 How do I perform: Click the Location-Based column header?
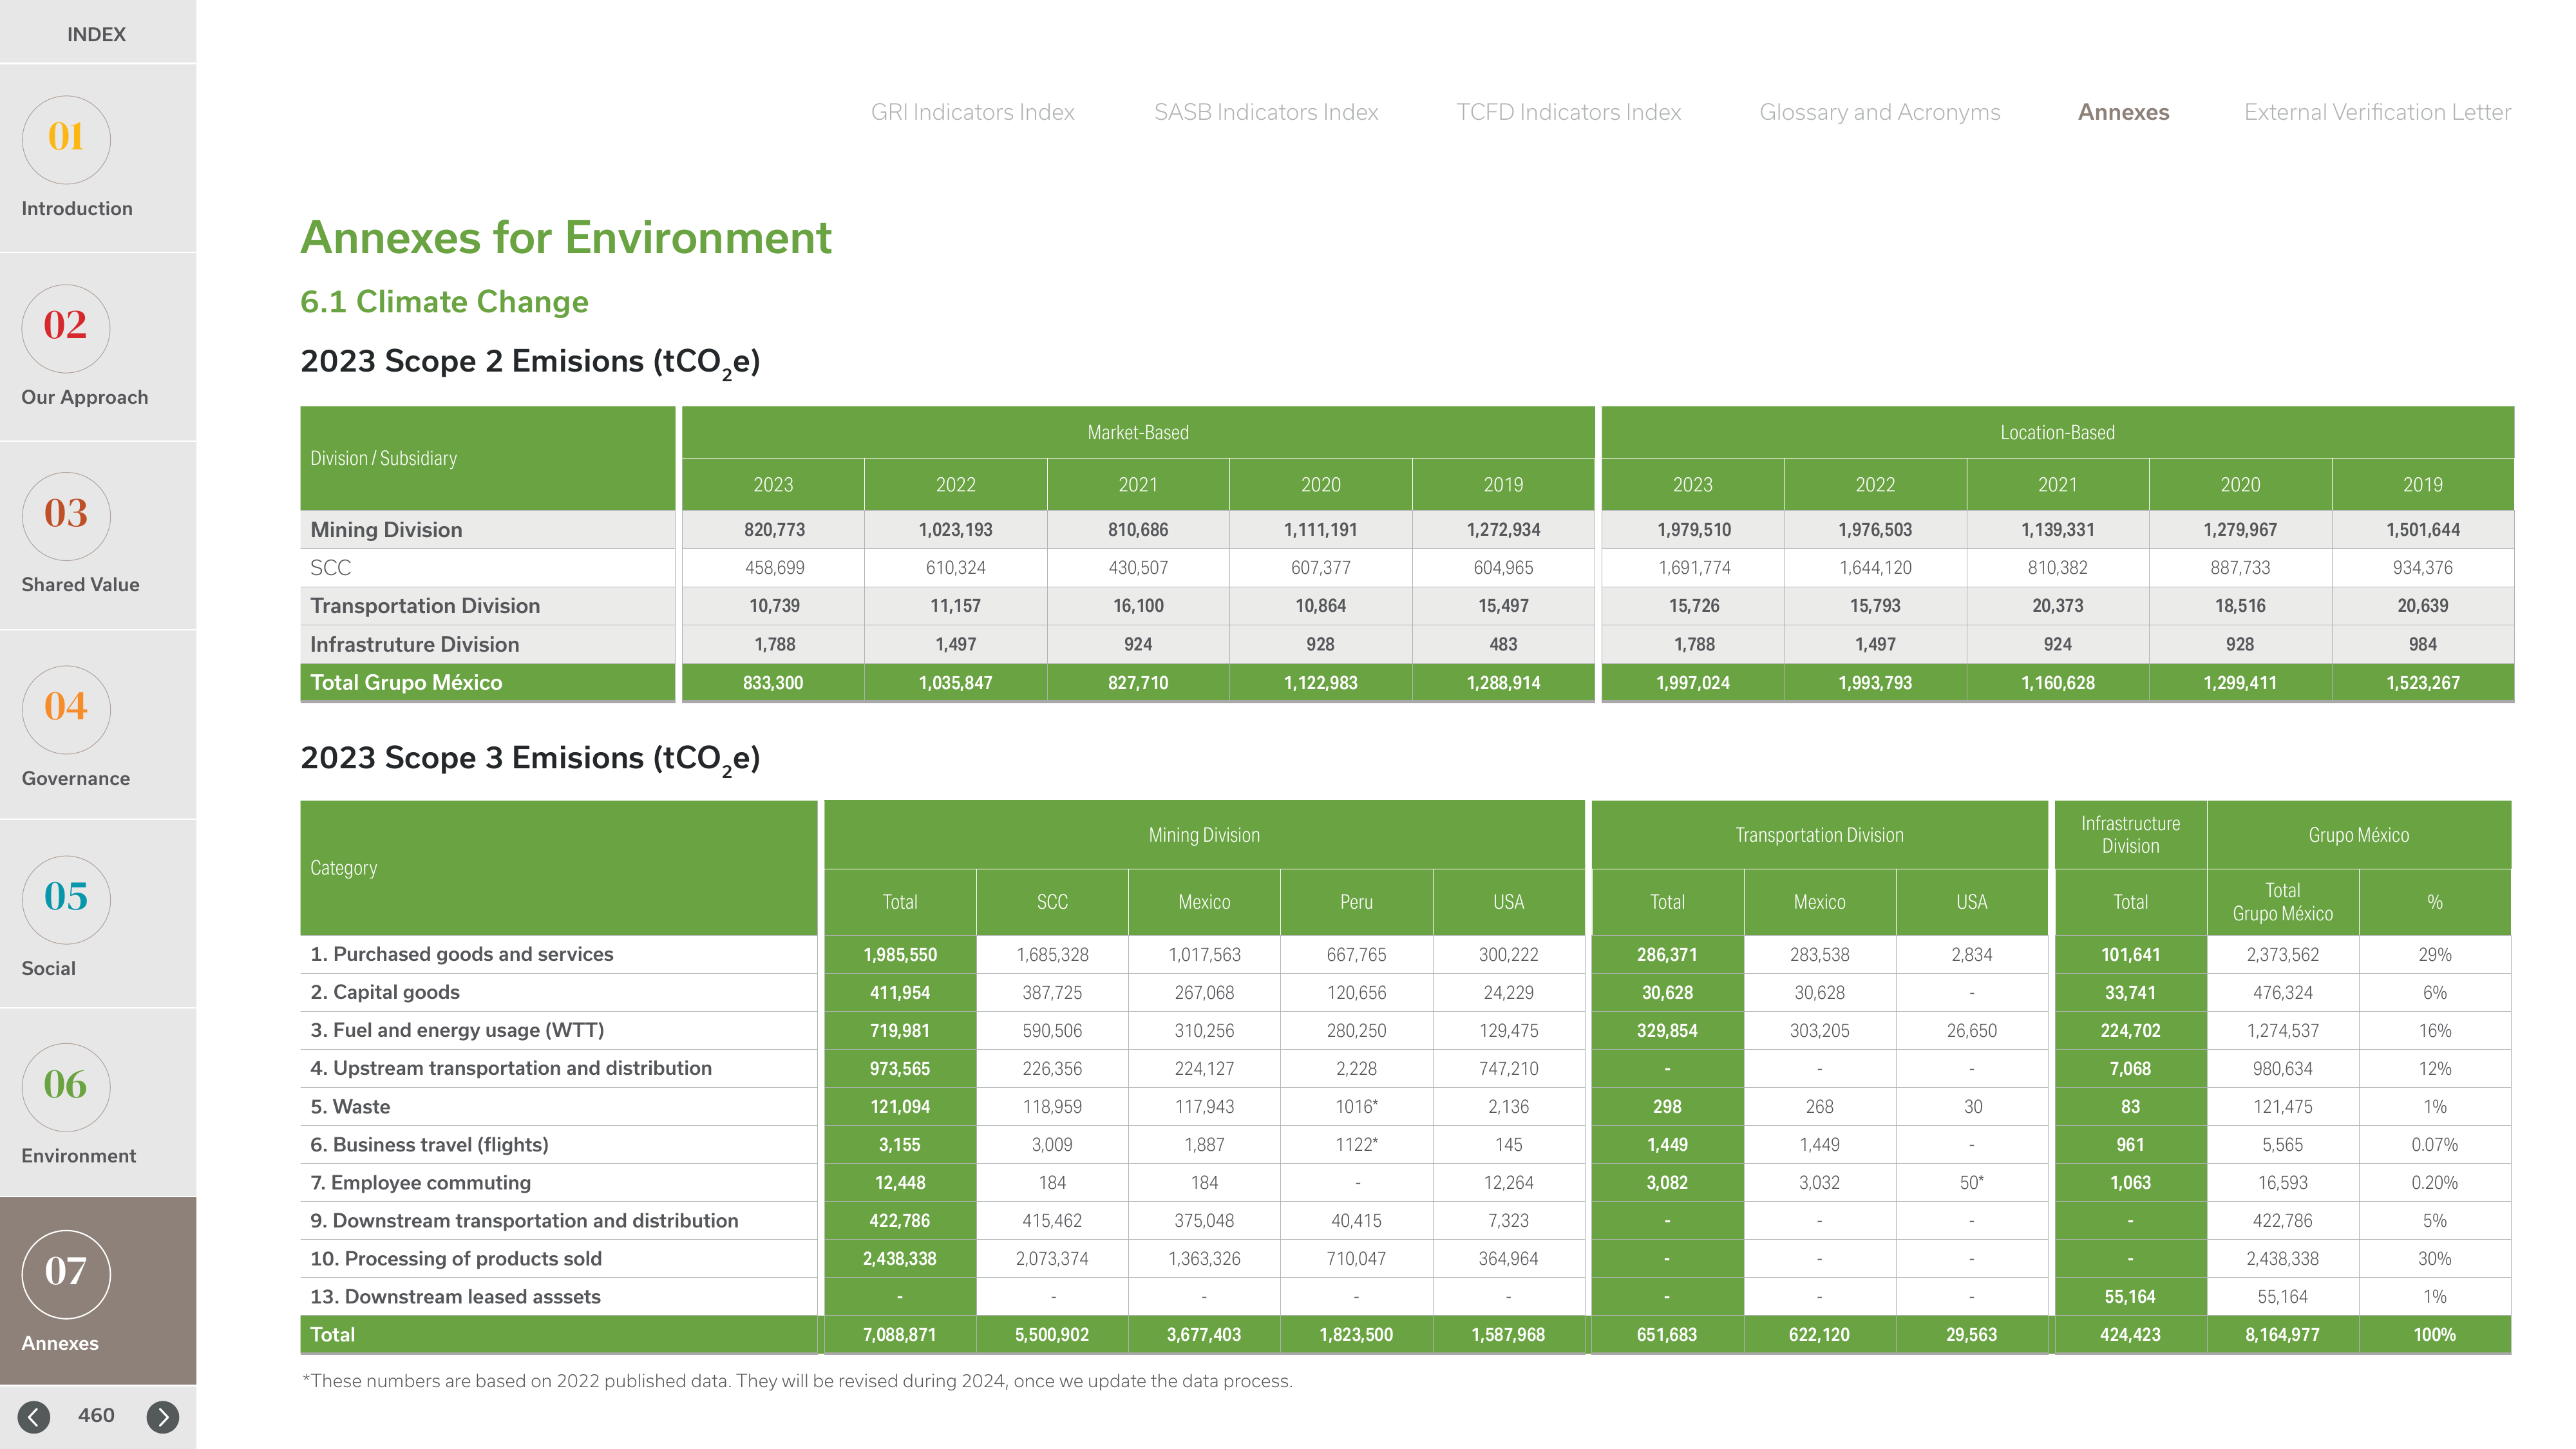[x=2057, y=432]
